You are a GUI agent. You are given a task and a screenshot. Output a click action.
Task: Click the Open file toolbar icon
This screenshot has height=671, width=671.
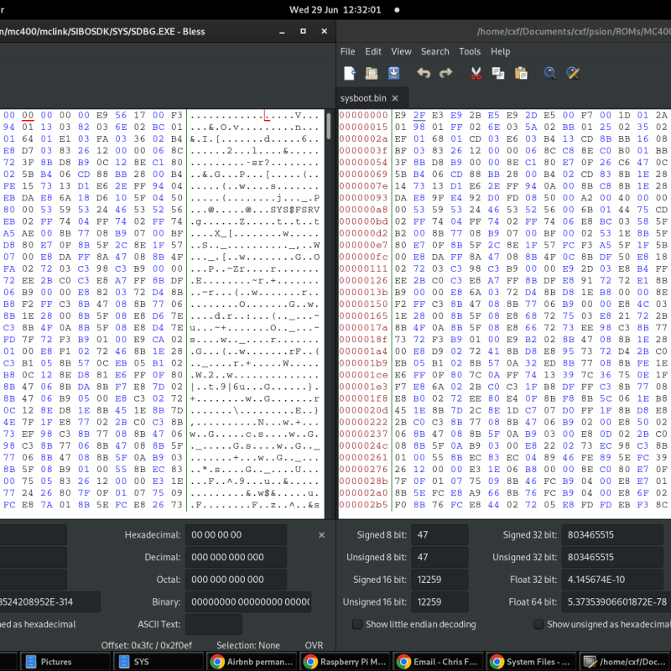[x=372, y=73]
